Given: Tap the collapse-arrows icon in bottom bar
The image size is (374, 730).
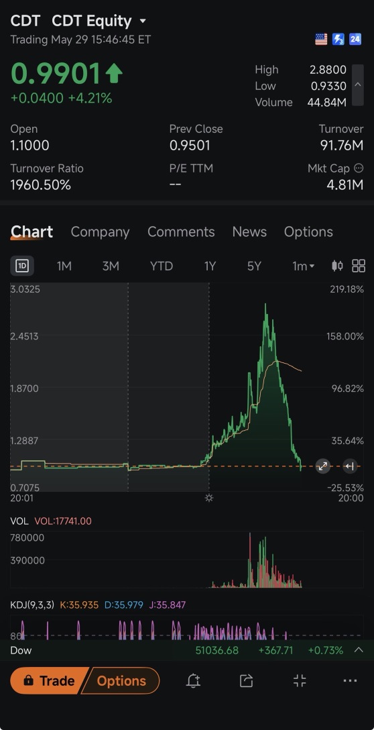Looking at the screenshot, I should (300, 680).
